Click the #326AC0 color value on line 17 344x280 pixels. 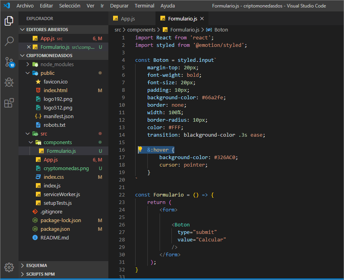click(225, 157)
